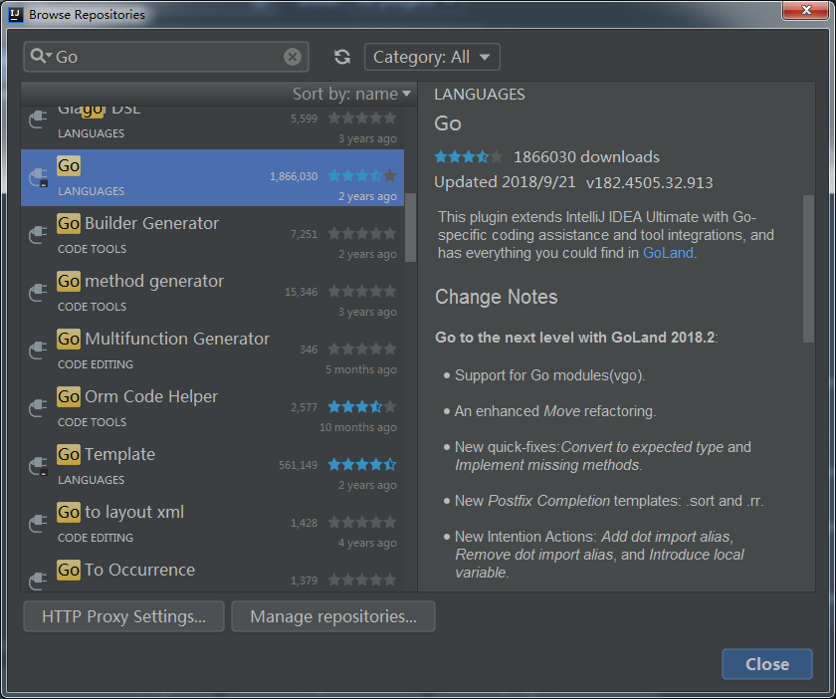Click plug icon beside Go method generator
The width and height of the screenshot is (836, 699).
[x=39, y=293]
